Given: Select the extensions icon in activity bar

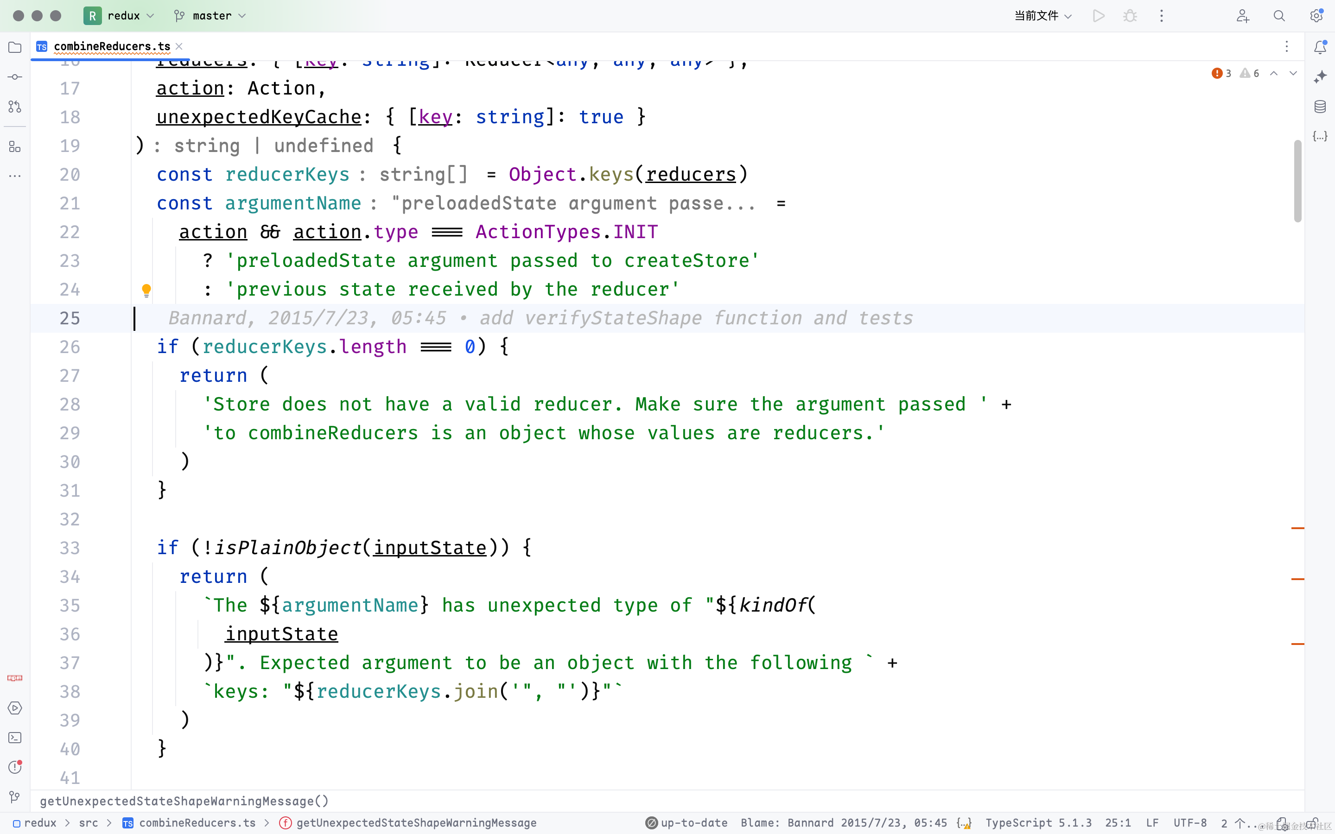Looking at the screenshot, I should (x=14, y=147).
